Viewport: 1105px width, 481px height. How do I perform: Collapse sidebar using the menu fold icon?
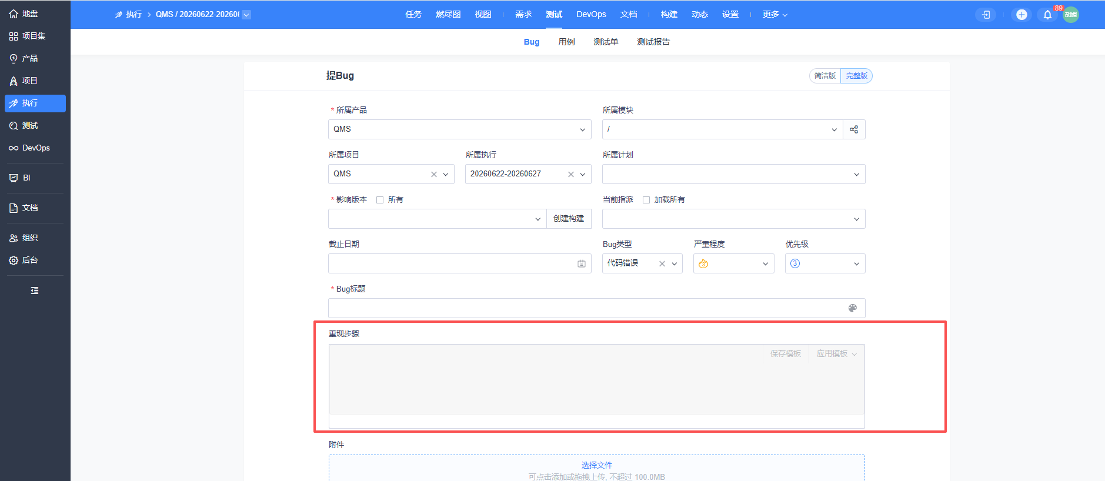(35, 290)
